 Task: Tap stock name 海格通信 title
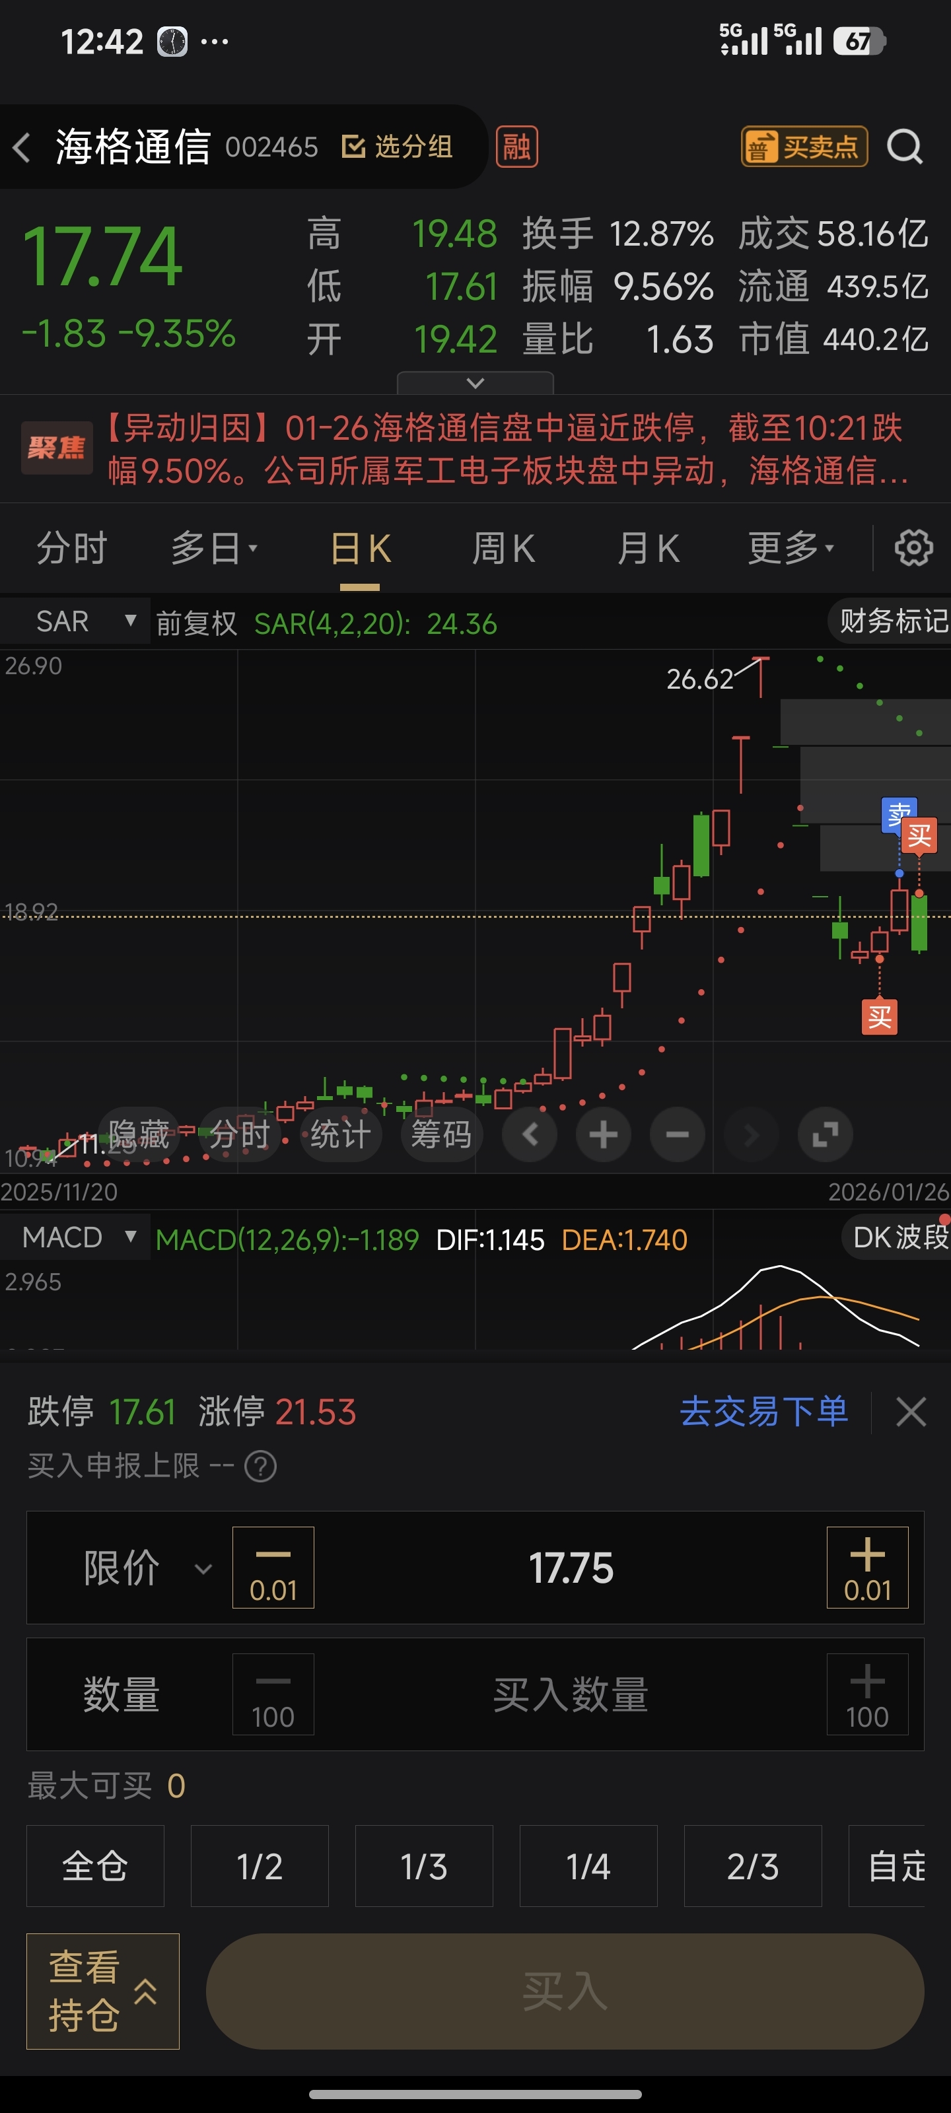point(133,147)
